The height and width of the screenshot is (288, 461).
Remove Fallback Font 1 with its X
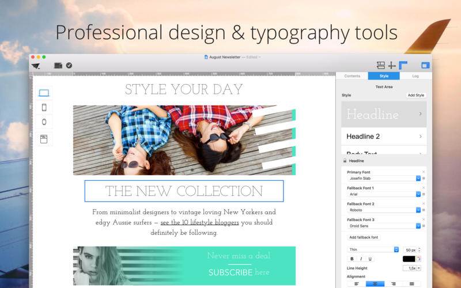[x=424, y=188]
